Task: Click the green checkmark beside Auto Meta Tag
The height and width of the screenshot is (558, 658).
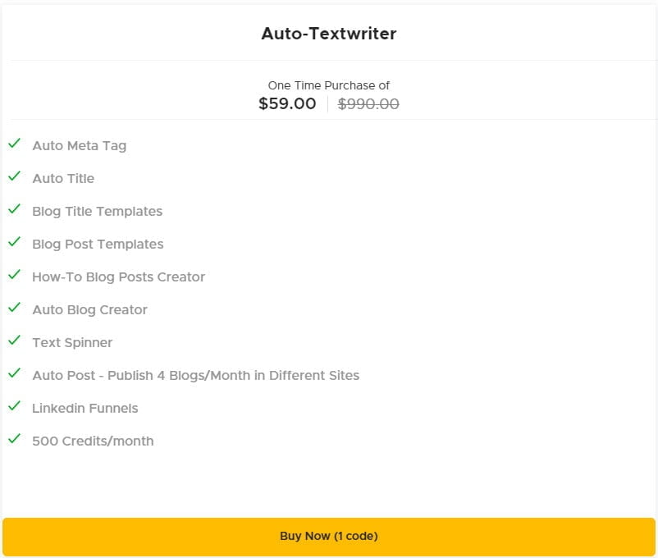Action: (14, 143)
